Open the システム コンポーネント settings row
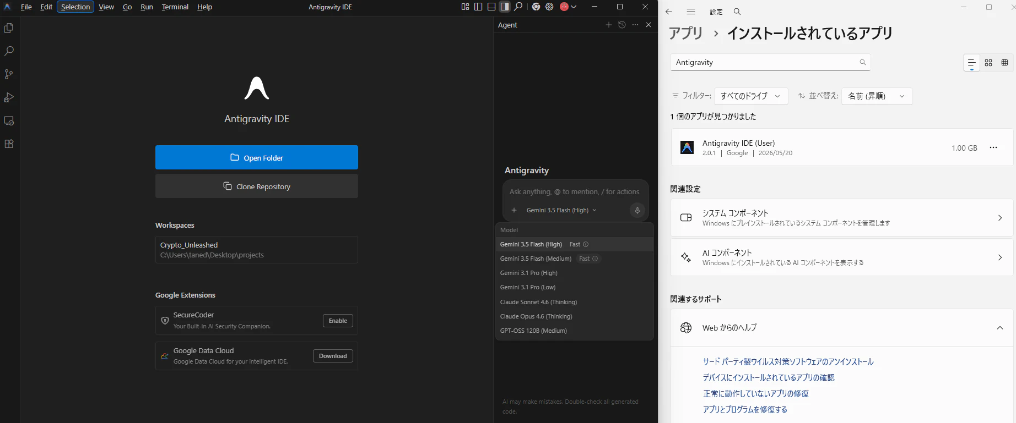 842,218
